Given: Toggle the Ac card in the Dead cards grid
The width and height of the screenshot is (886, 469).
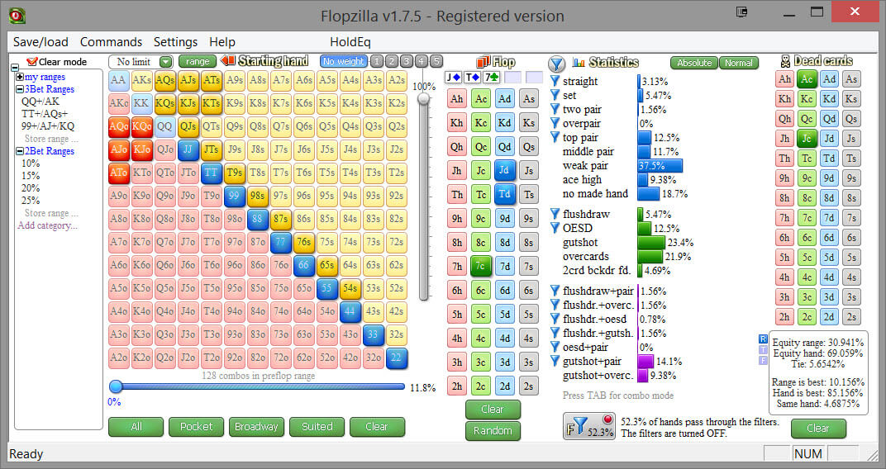Looking at the screenshot, I should [807, 79].
